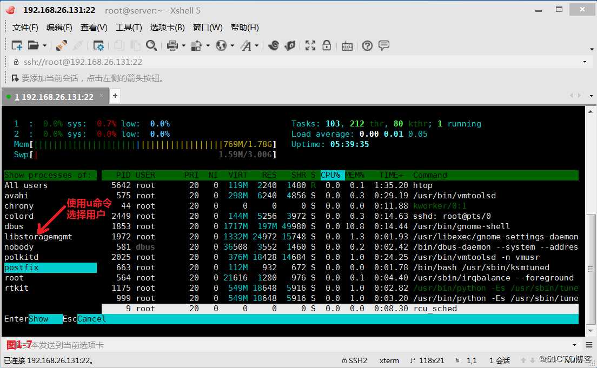This screenshot has width=597, height=368.
Task: Click the Help question mark icon
Action: tap(367, 46)
